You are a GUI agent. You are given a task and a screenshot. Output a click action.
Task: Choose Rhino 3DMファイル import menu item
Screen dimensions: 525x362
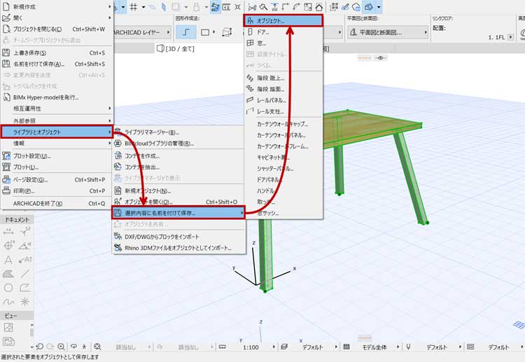coord(179,248)
